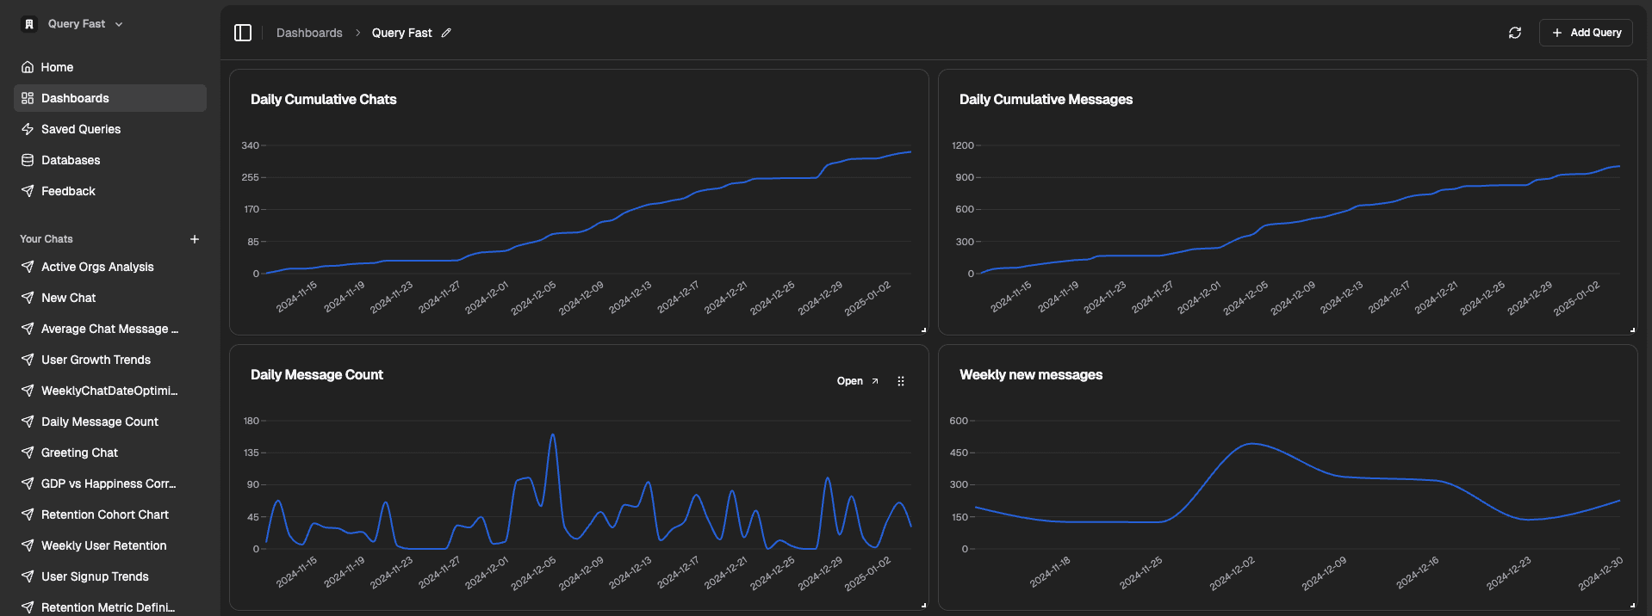Viewport: 1652px width, 616px height.
Task: Click Open on Daily Message Count card
Action: [857, 381]
